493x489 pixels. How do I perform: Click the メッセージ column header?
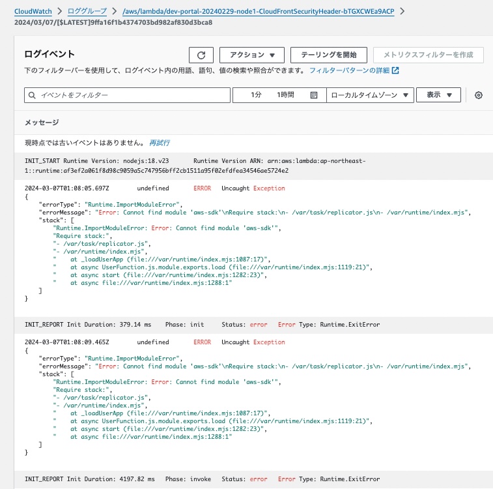[x=42, y=123]
